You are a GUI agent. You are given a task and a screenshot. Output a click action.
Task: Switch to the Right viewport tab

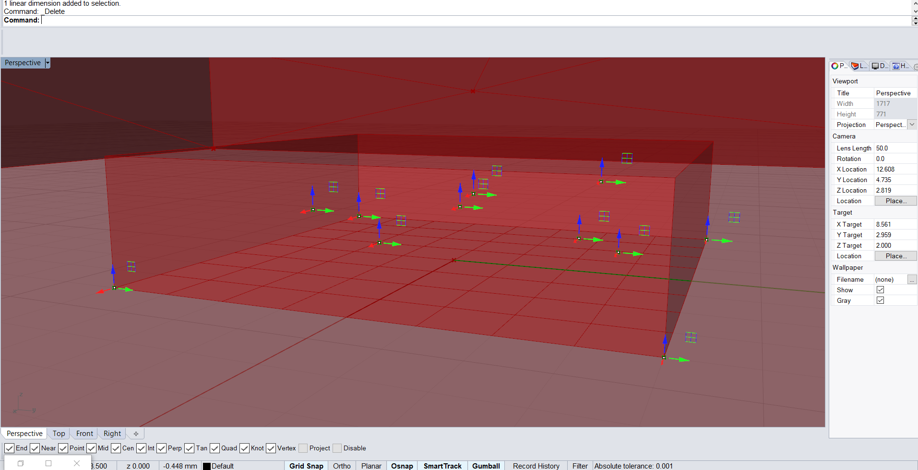pos(112,434)
